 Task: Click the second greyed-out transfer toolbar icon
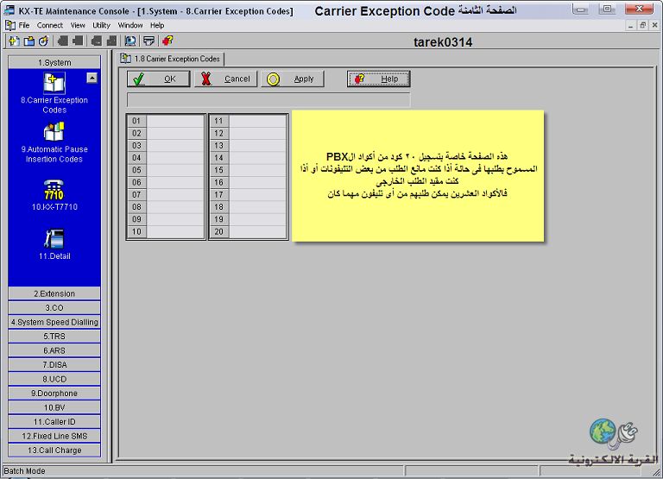(78, 41)
